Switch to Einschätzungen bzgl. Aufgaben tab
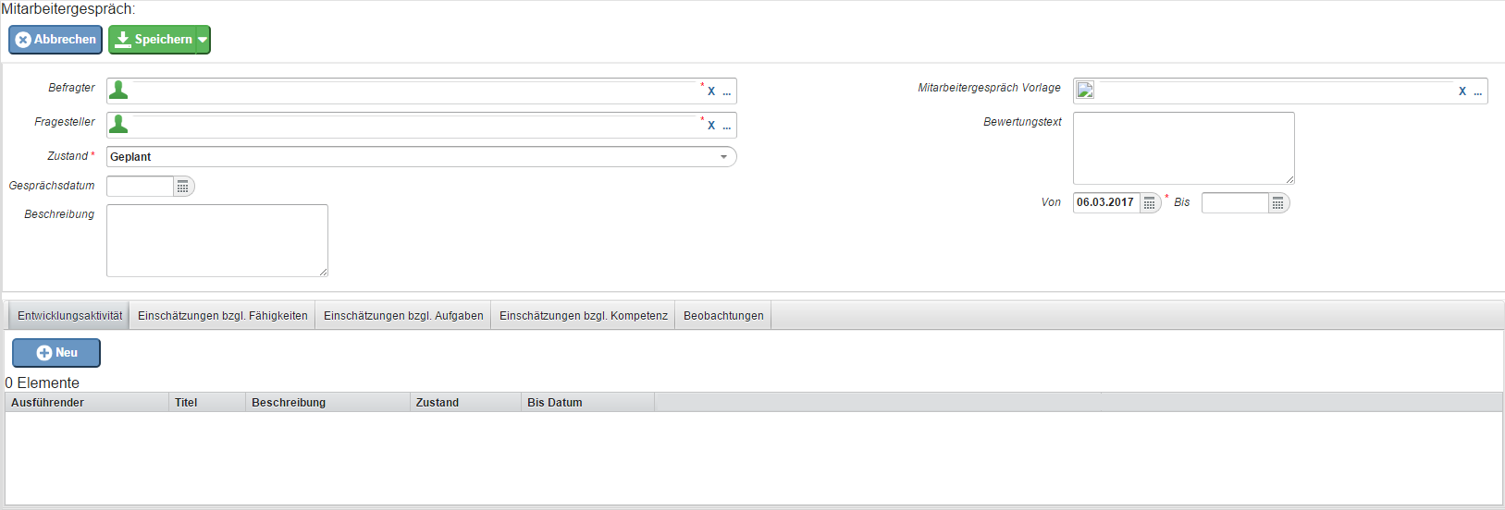1505x510 pixels. coord(403,316)
